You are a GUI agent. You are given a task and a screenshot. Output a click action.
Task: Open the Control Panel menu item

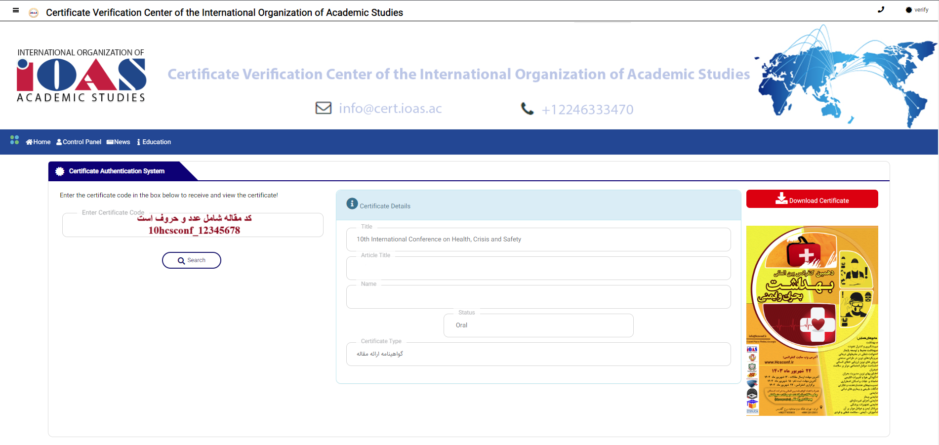point(79,142)
